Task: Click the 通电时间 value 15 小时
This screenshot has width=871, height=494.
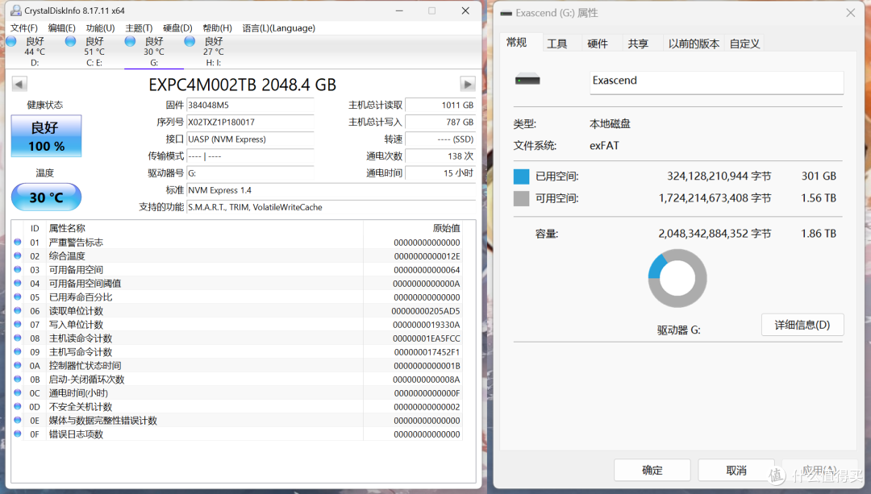Action: point(440,173)
